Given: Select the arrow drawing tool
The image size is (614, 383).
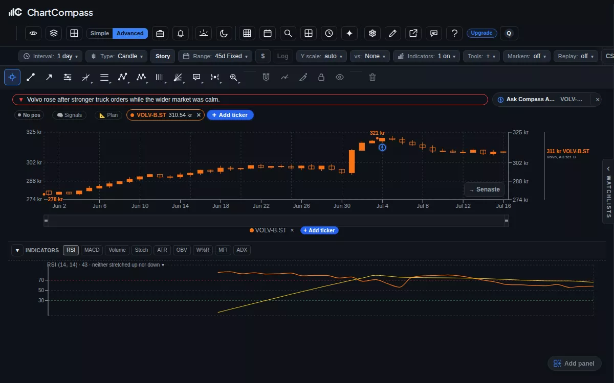Looking at the screenshot, I should point(49,77).
